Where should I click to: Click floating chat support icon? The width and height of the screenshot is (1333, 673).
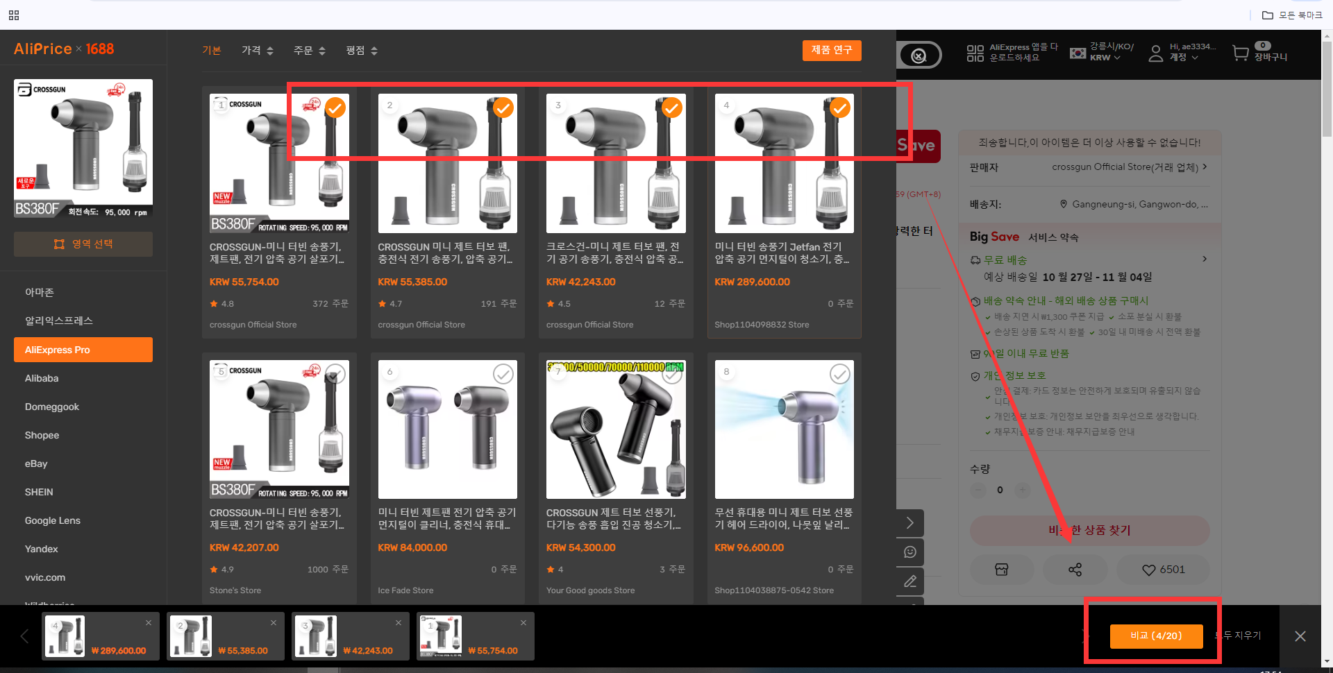coord(910,552)
